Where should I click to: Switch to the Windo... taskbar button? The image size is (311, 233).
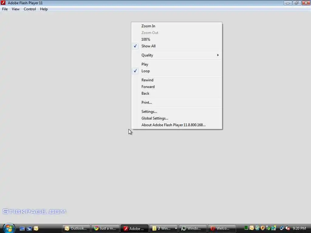coord(193,228)
